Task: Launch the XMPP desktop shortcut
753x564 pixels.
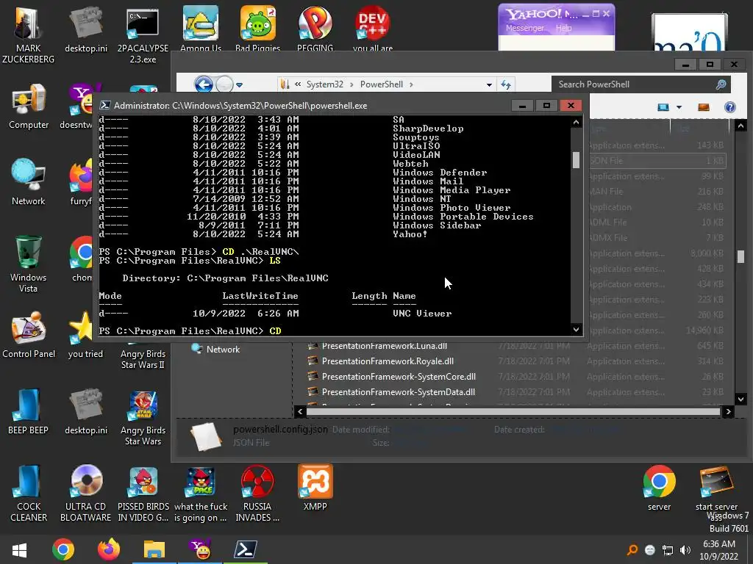Action: click(x=315, y=488)
